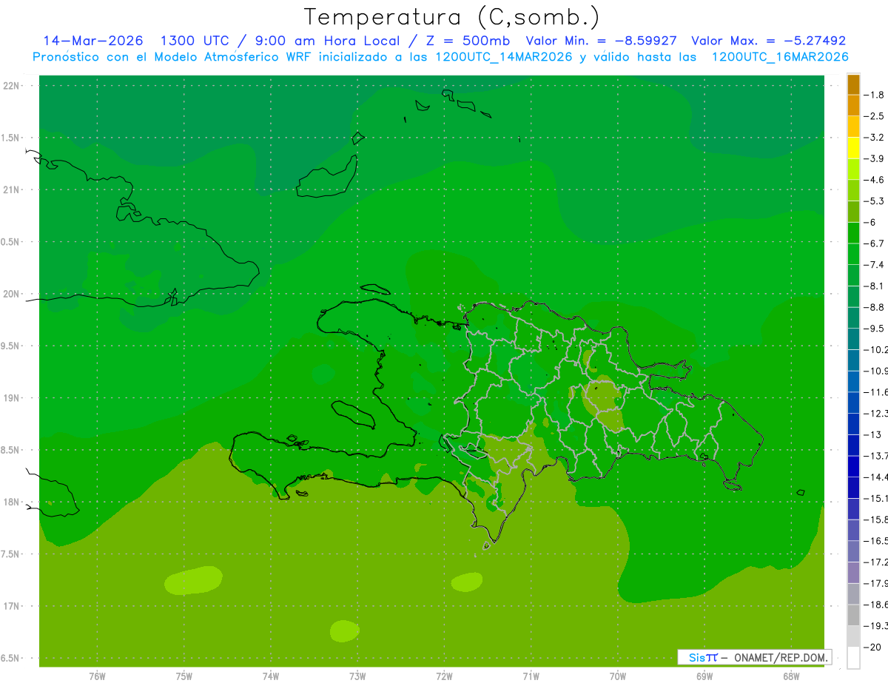Select the olive-green swatch between -5.3 and -6

pos(853,212)
